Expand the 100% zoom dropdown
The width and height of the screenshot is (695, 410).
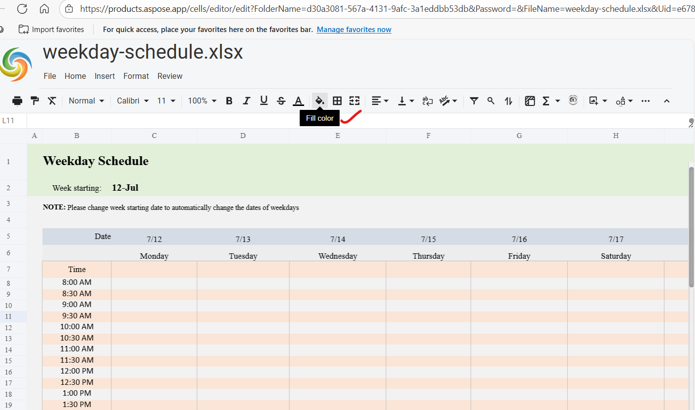(x=202, y=101)
